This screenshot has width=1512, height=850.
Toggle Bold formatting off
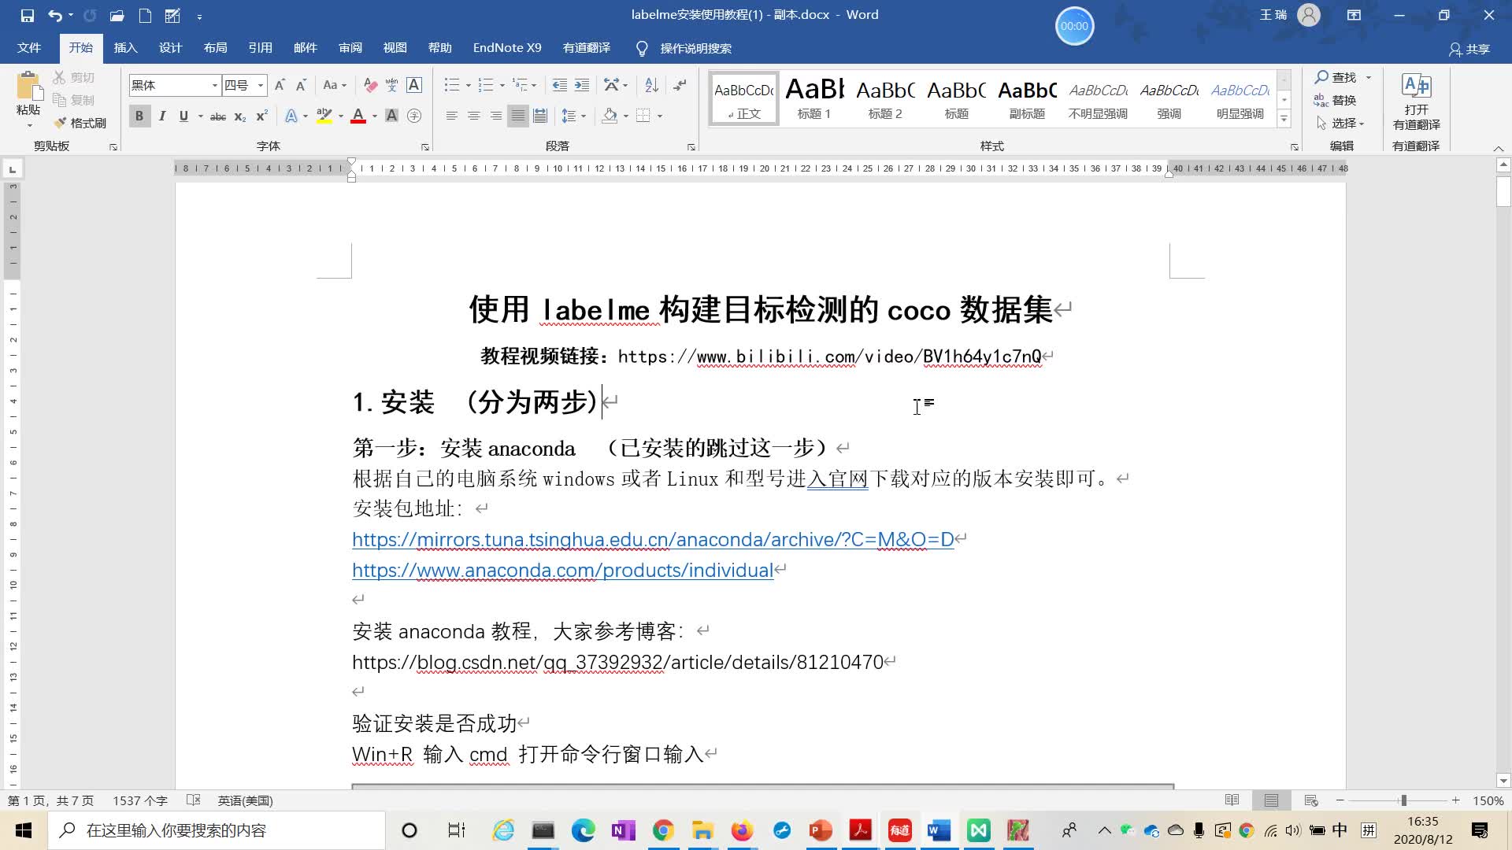(x=139, y=116)
